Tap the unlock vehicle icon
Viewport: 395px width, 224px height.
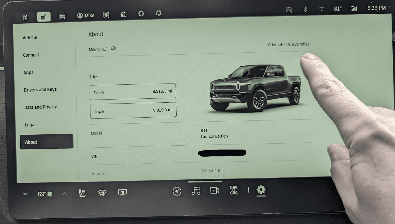(x=44, y=17)
